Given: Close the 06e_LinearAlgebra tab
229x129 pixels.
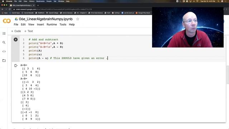Looking at the screenshot, I should tap(34, 5).
